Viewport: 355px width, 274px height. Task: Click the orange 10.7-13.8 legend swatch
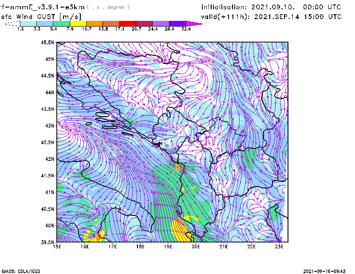click(x=95, y=23)
